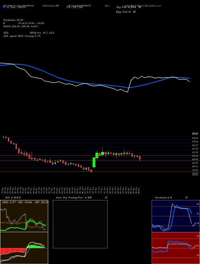The width and height of the screenshot is (200, 264).
Task: Click the tall green breakout candle
Action: (94, 162)
